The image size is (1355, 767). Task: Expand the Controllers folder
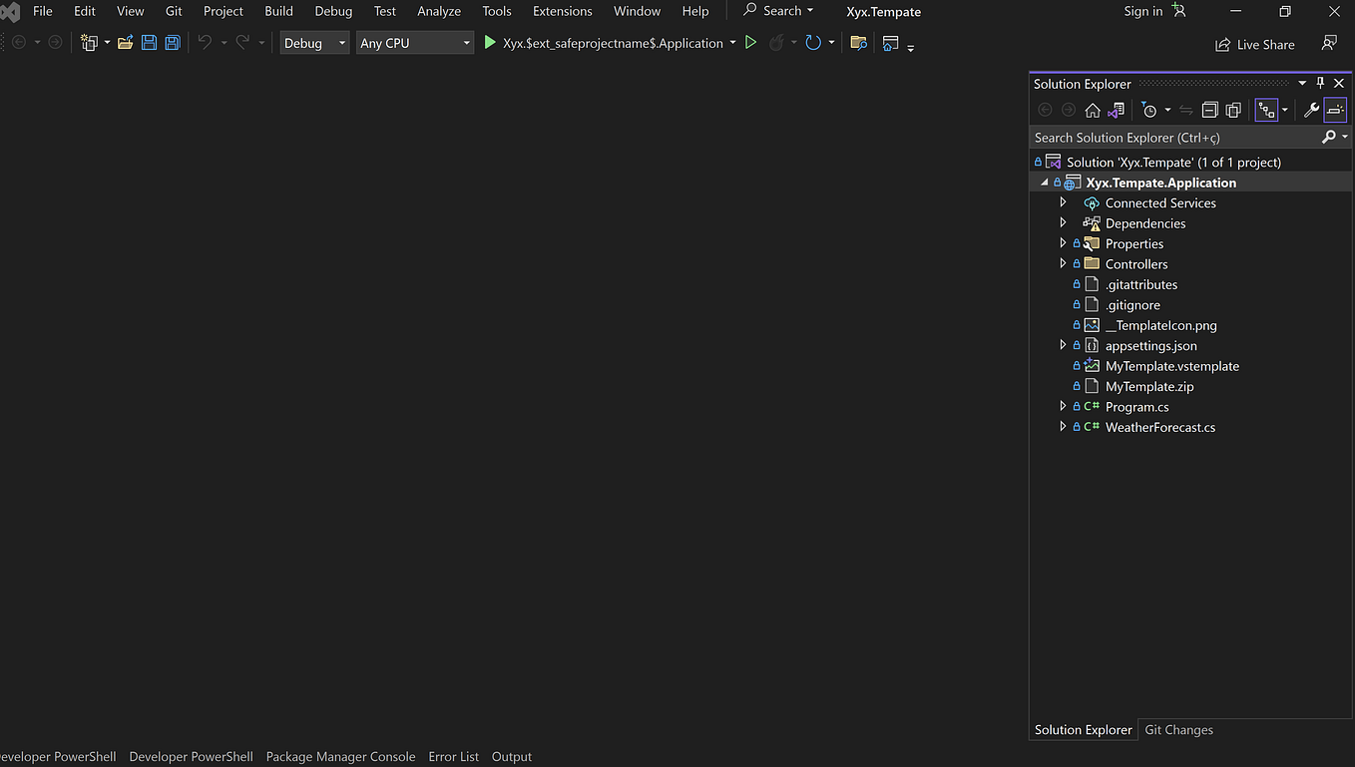click(1063, 263)
